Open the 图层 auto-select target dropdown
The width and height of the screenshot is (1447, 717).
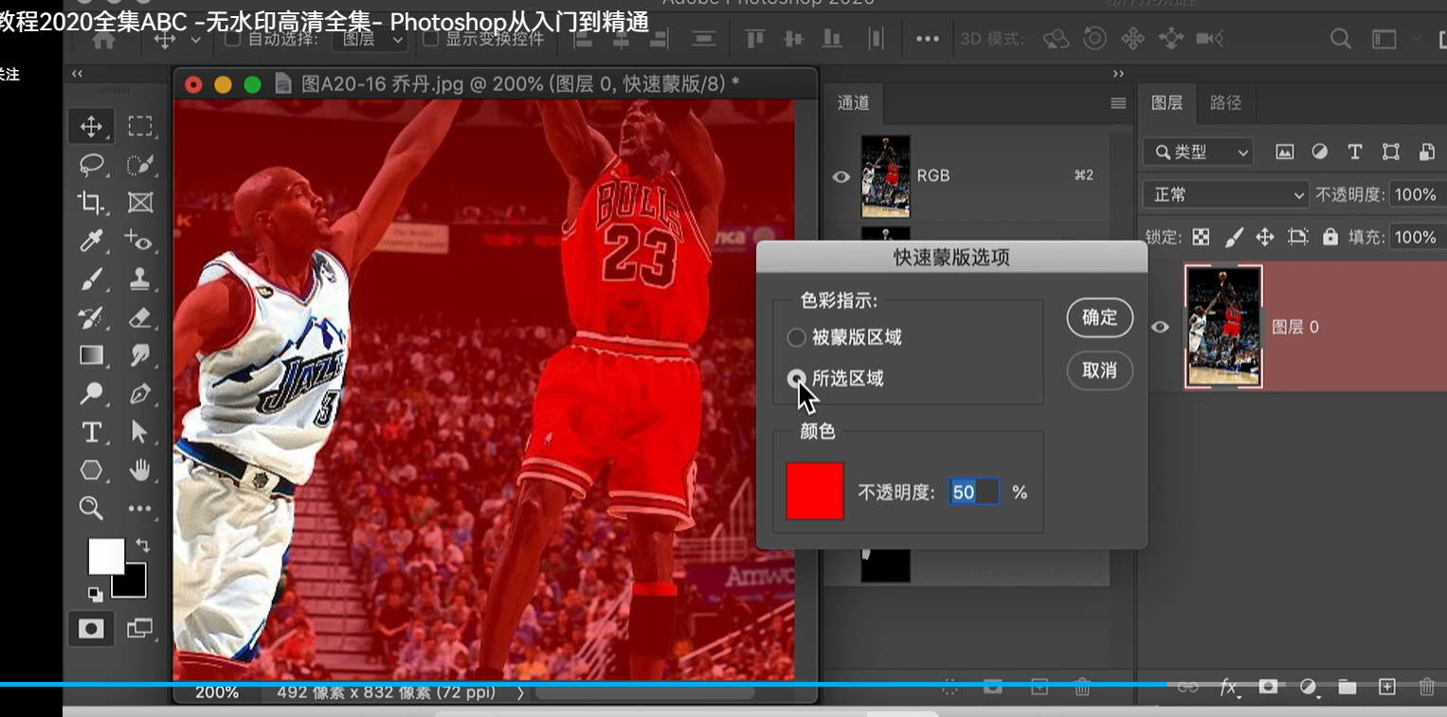point(371,39)
